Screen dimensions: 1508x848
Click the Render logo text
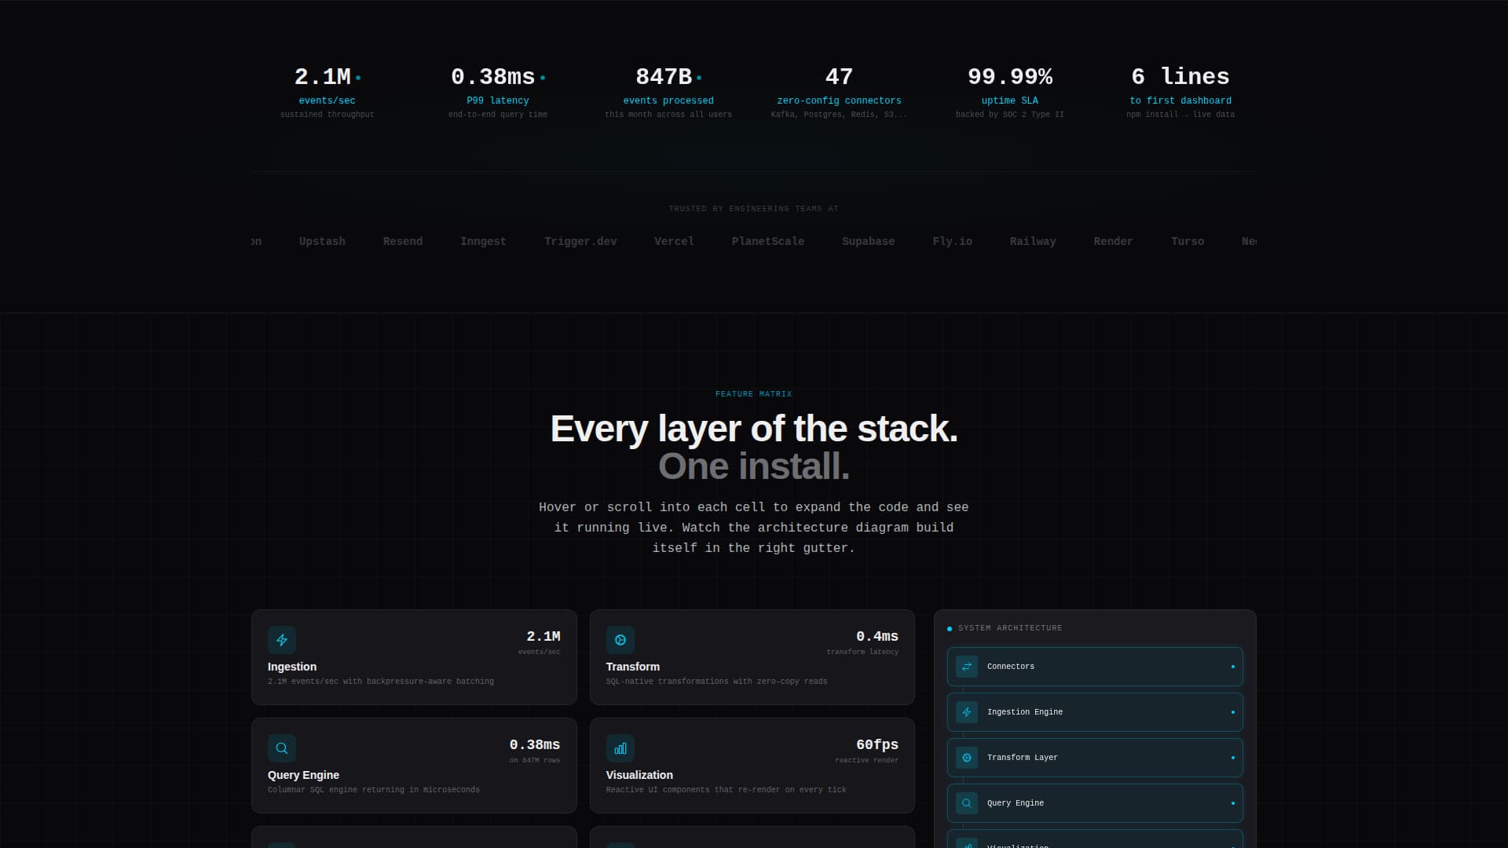point(1114,242)
